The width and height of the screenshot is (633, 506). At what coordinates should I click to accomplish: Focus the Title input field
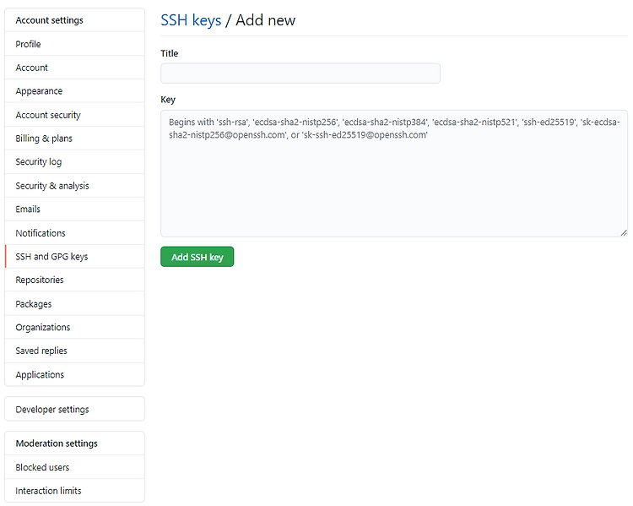point(300,73)
